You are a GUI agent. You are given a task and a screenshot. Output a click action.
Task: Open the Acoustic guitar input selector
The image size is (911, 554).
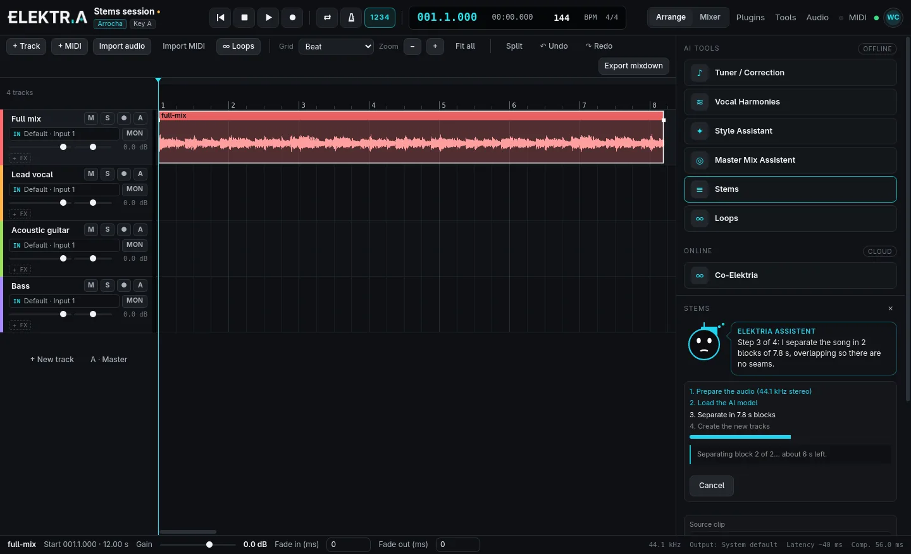64,245
